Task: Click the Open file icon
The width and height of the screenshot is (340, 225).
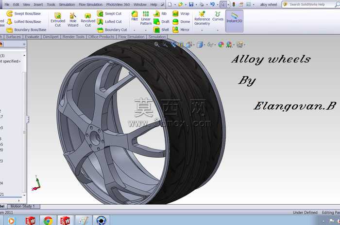Action: [180, 4]
